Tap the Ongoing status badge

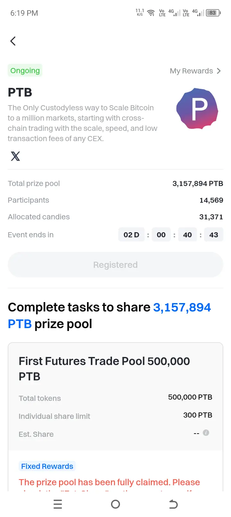[25, 71]
